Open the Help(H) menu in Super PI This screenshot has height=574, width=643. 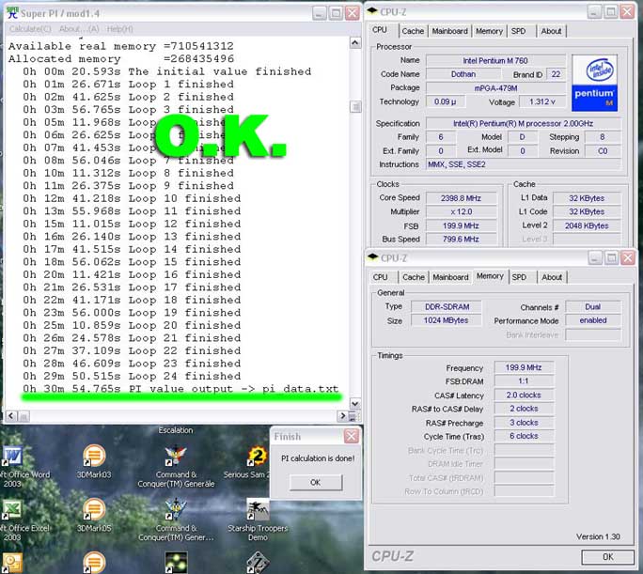coord(119,29)
